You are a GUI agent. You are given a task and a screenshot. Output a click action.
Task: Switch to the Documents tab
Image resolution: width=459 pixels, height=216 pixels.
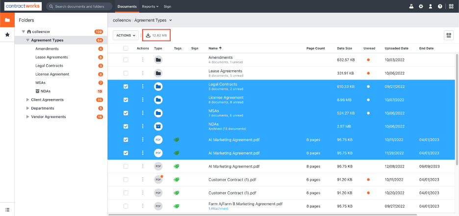click(127, 6)
